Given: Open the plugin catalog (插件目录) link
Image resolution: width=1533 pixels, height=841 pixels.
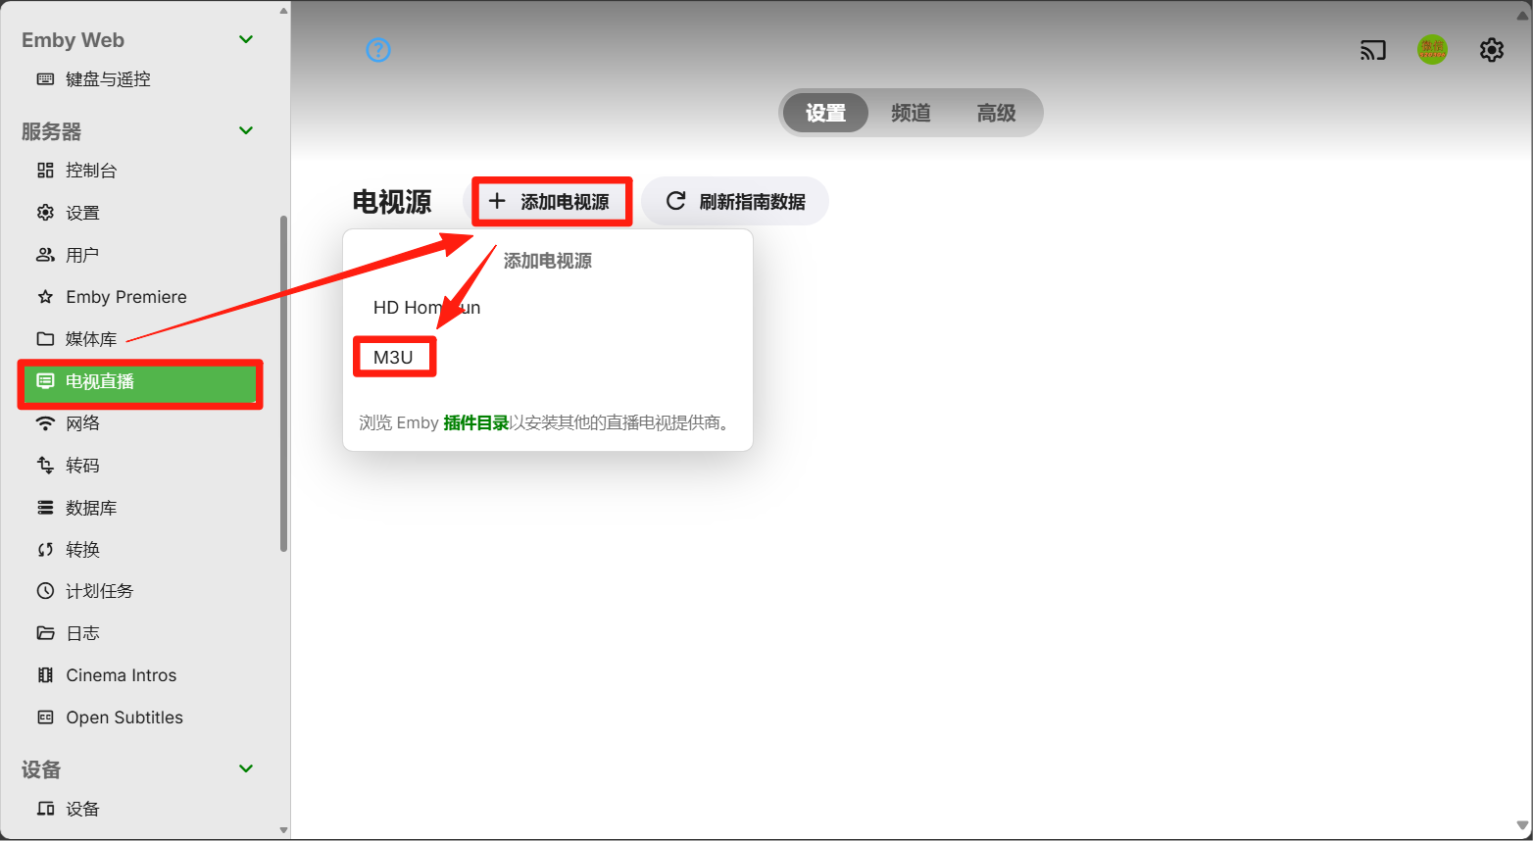Looking at the screenshot, I should tap(475, 423).
